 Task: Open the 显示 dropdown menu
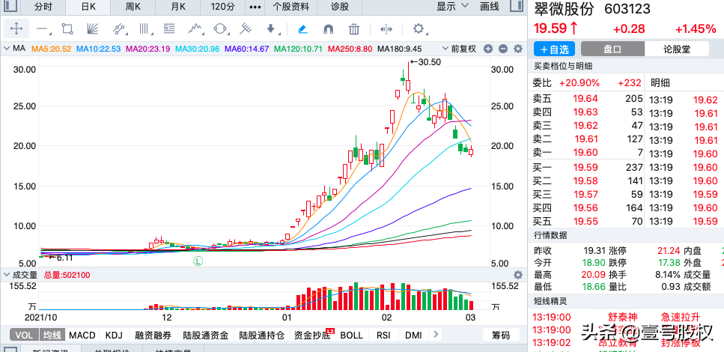tap(451, 7)
